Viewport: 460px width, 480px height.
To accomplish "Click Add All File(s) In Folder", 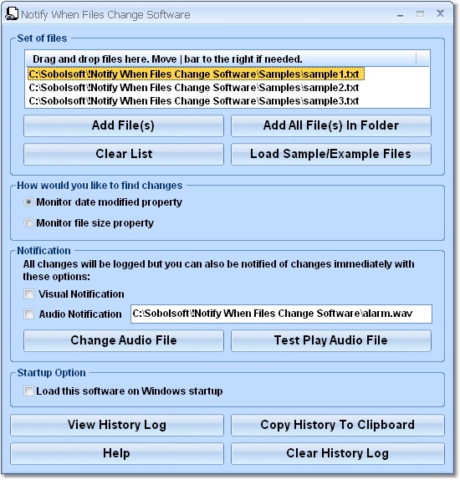I will [x=331, y=125].
